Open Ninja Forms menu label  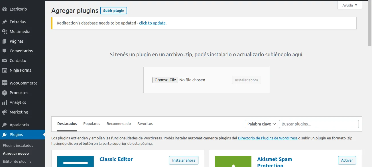coord(20,70)
